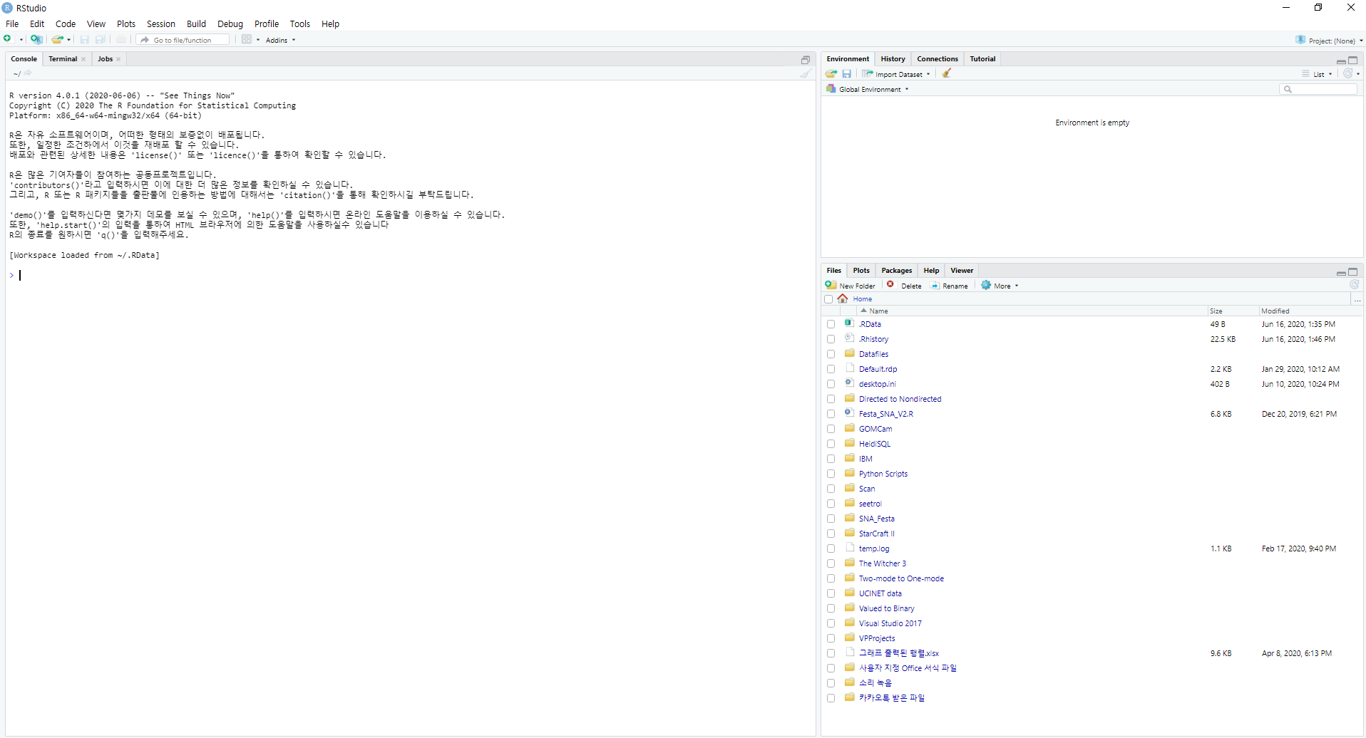1366x738 pixels.
Task: Switch to the History tab
Action: click(x=893, y=59)
